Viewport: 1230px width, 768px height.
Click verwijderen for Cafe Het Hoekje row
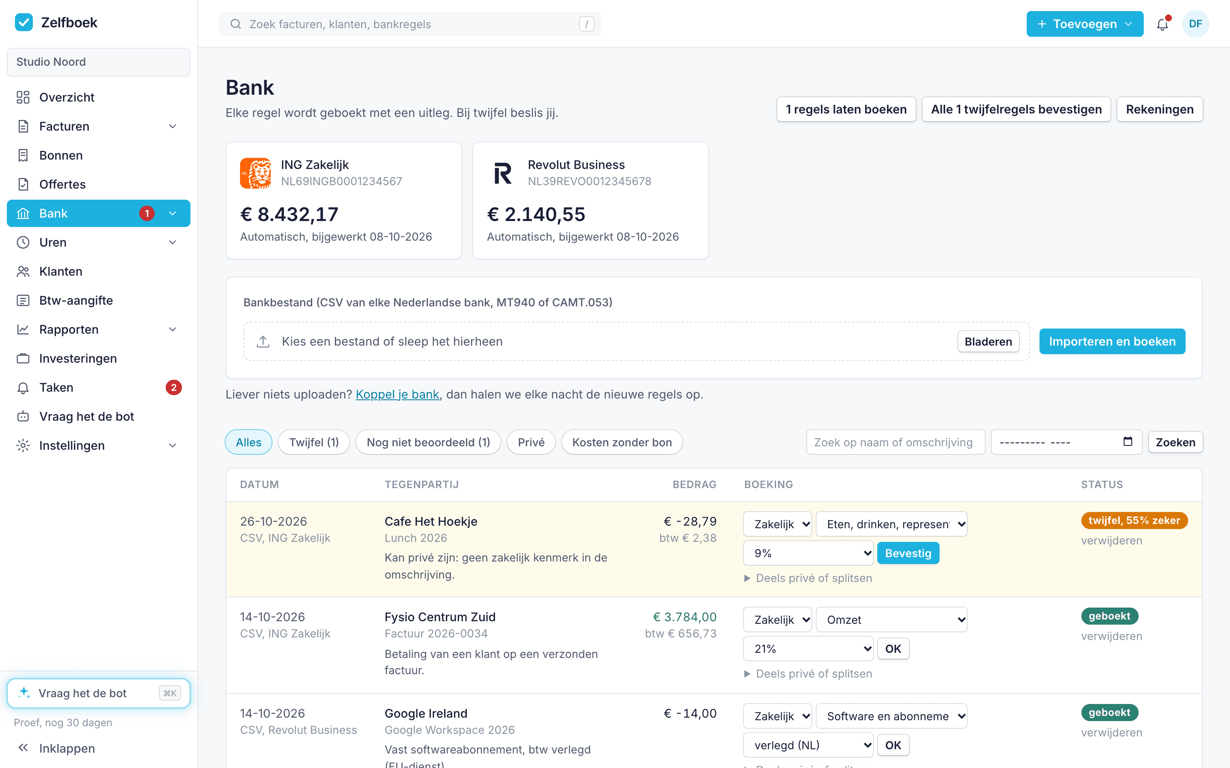tap(1112, 541)
